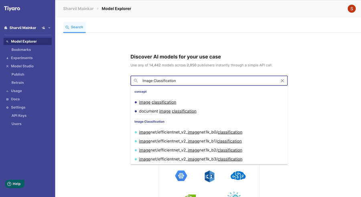Expand the Sharvil Mainkar workspace dropdown chevron

click(49, 28)
